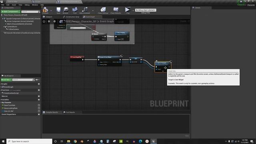Navigate back with the graph left arrow
Image resolution: width=256 pixels, height=144 pixels.
49,21
